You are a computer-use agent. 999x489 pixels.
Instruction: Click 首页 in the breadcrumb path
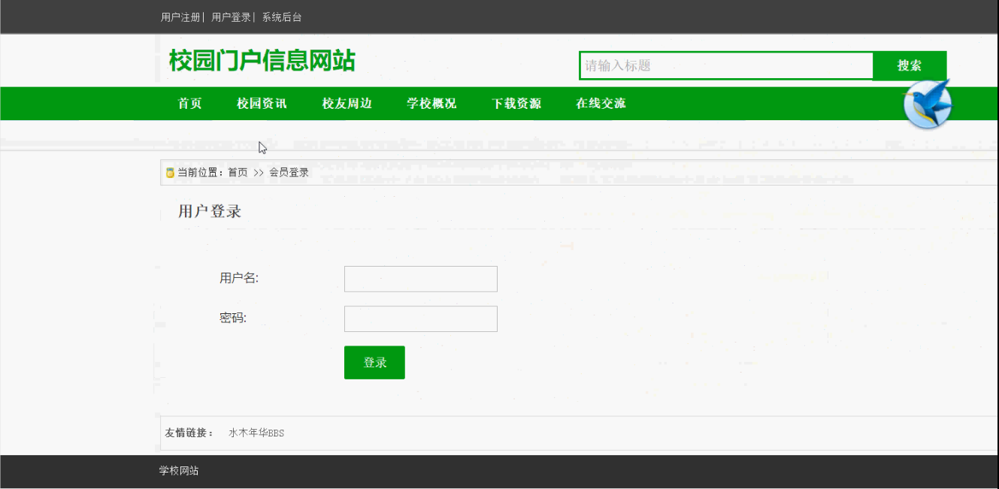coord(238,173)
